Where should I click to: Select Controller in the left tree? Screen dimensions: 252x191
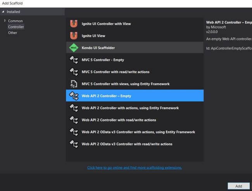(x=16, y=27)
